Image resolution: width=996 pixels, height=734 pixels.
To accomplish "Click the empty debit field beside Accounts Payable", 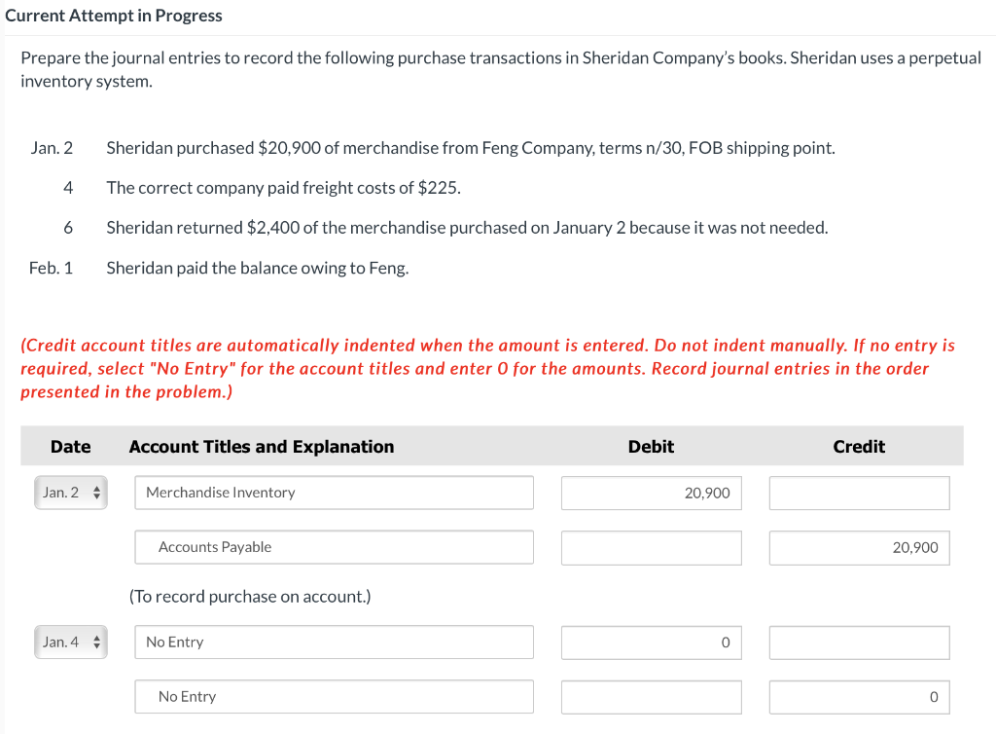I will pos(651,547).
